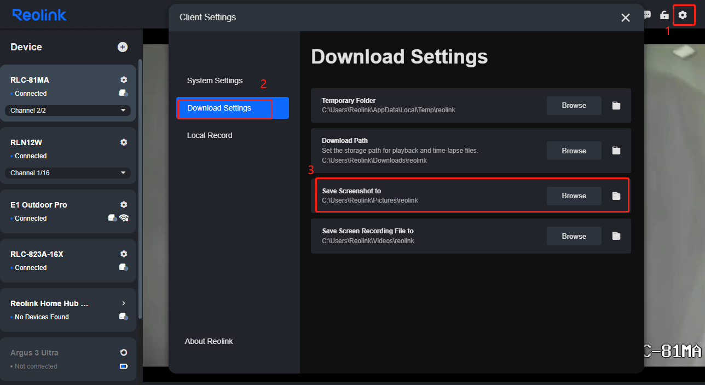The width and height of the screenshot is (705, 385).
Task: Select RLC-81MA device name
Action: tap(30, 80)
